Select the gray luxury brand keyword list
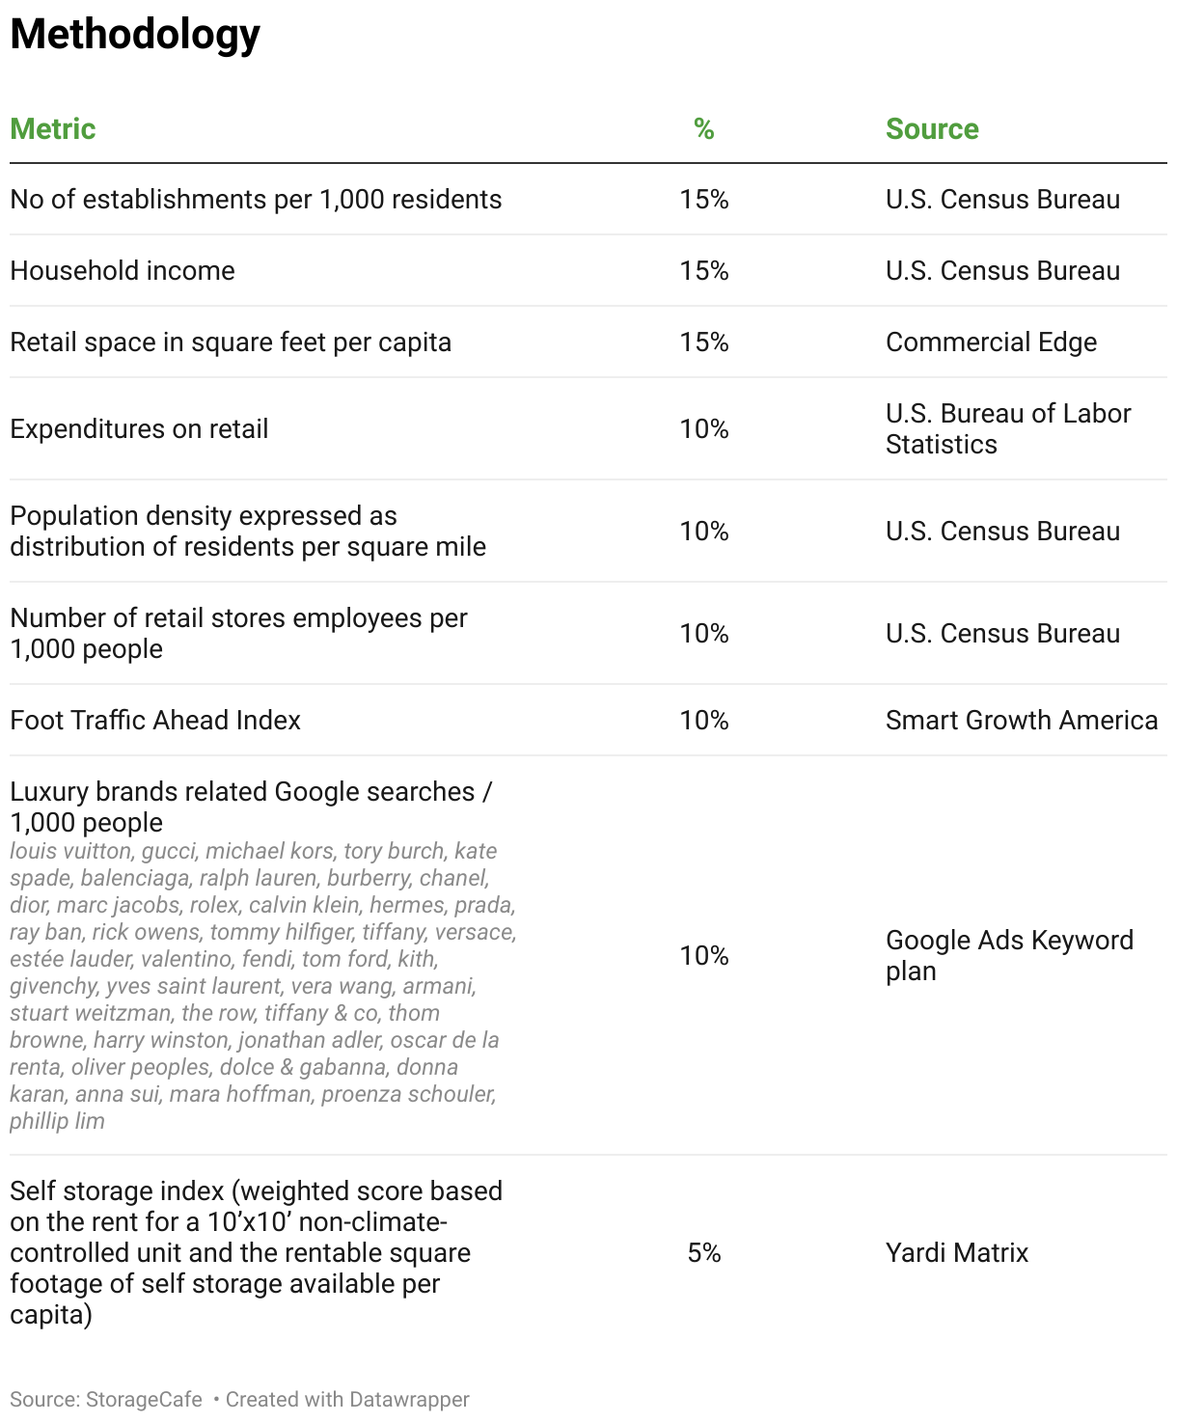Viewport: 1177px width, 1422px height. tap(263, 986)
